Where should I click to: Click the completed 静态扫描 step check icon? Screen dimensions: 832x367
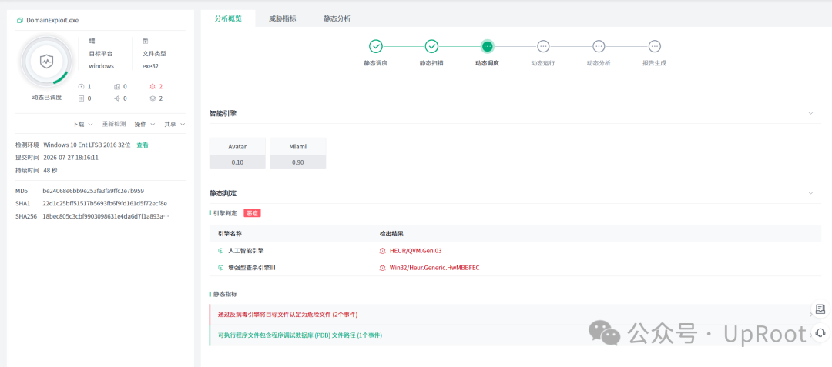click(x=431, y=47)
